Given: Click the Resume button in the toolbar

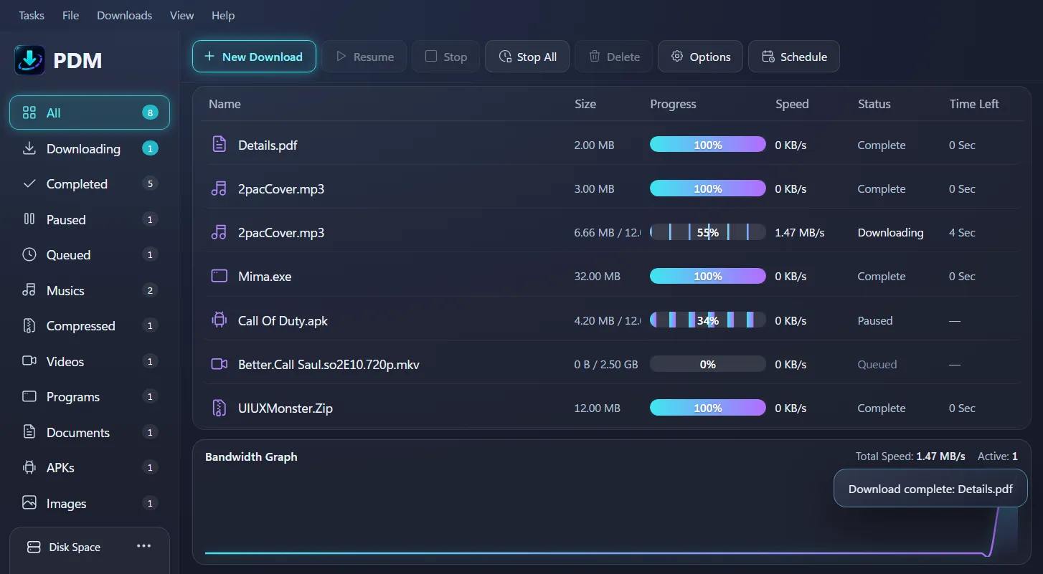Looking at the screenshot, I should tap(364, 57).
